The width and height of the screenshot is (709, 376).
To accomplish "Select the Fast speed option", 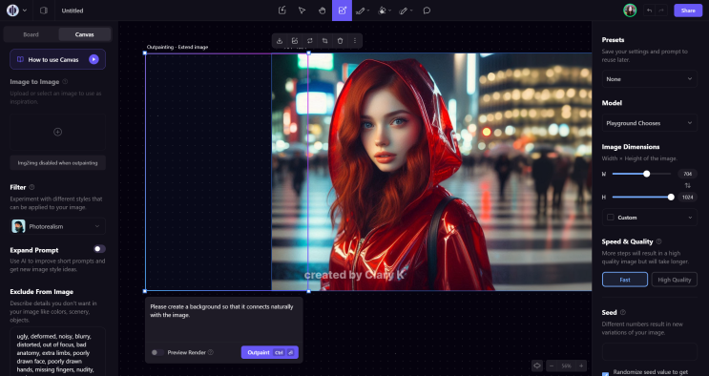I will click(624, 280).
